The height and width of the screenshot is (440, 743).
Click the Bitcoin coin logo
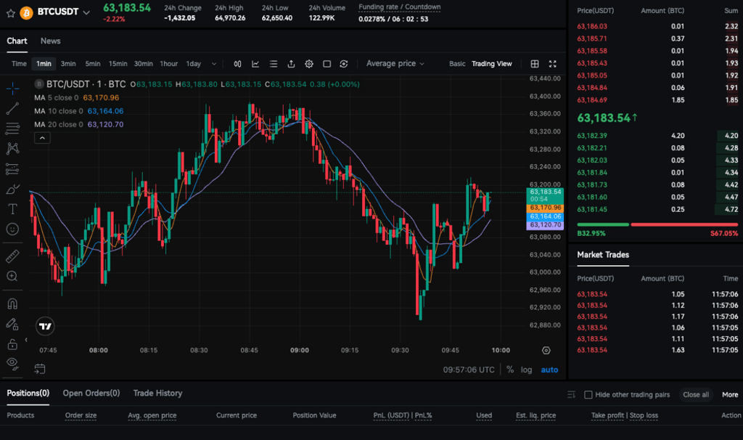pos(27,13)
